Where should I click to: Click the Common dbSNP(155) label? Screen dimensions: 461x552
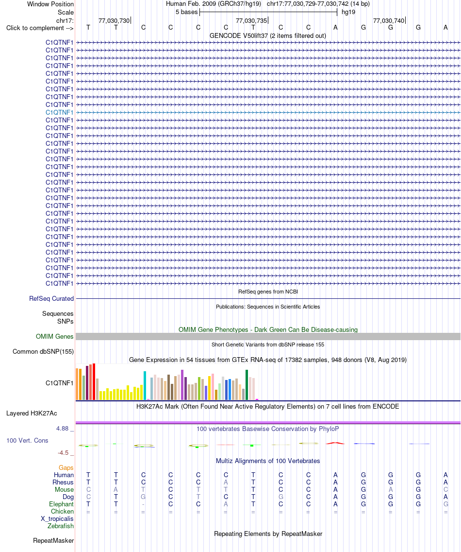(43, 351)
